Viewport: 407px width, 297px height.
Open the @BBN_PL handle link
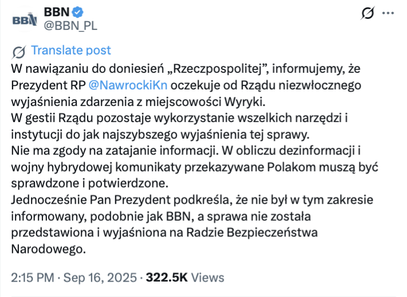pos(71,26)
